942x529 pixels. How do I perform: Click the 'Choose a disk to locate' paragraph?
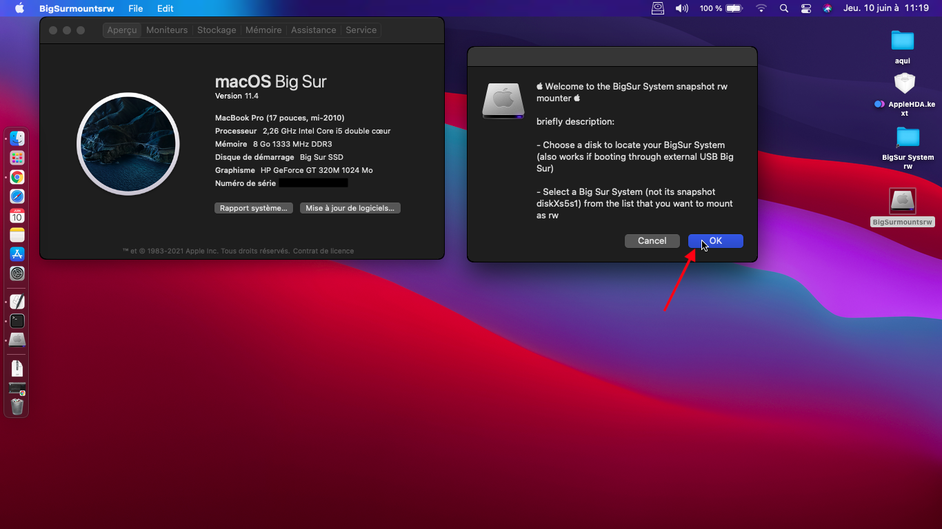pos(635,157)
